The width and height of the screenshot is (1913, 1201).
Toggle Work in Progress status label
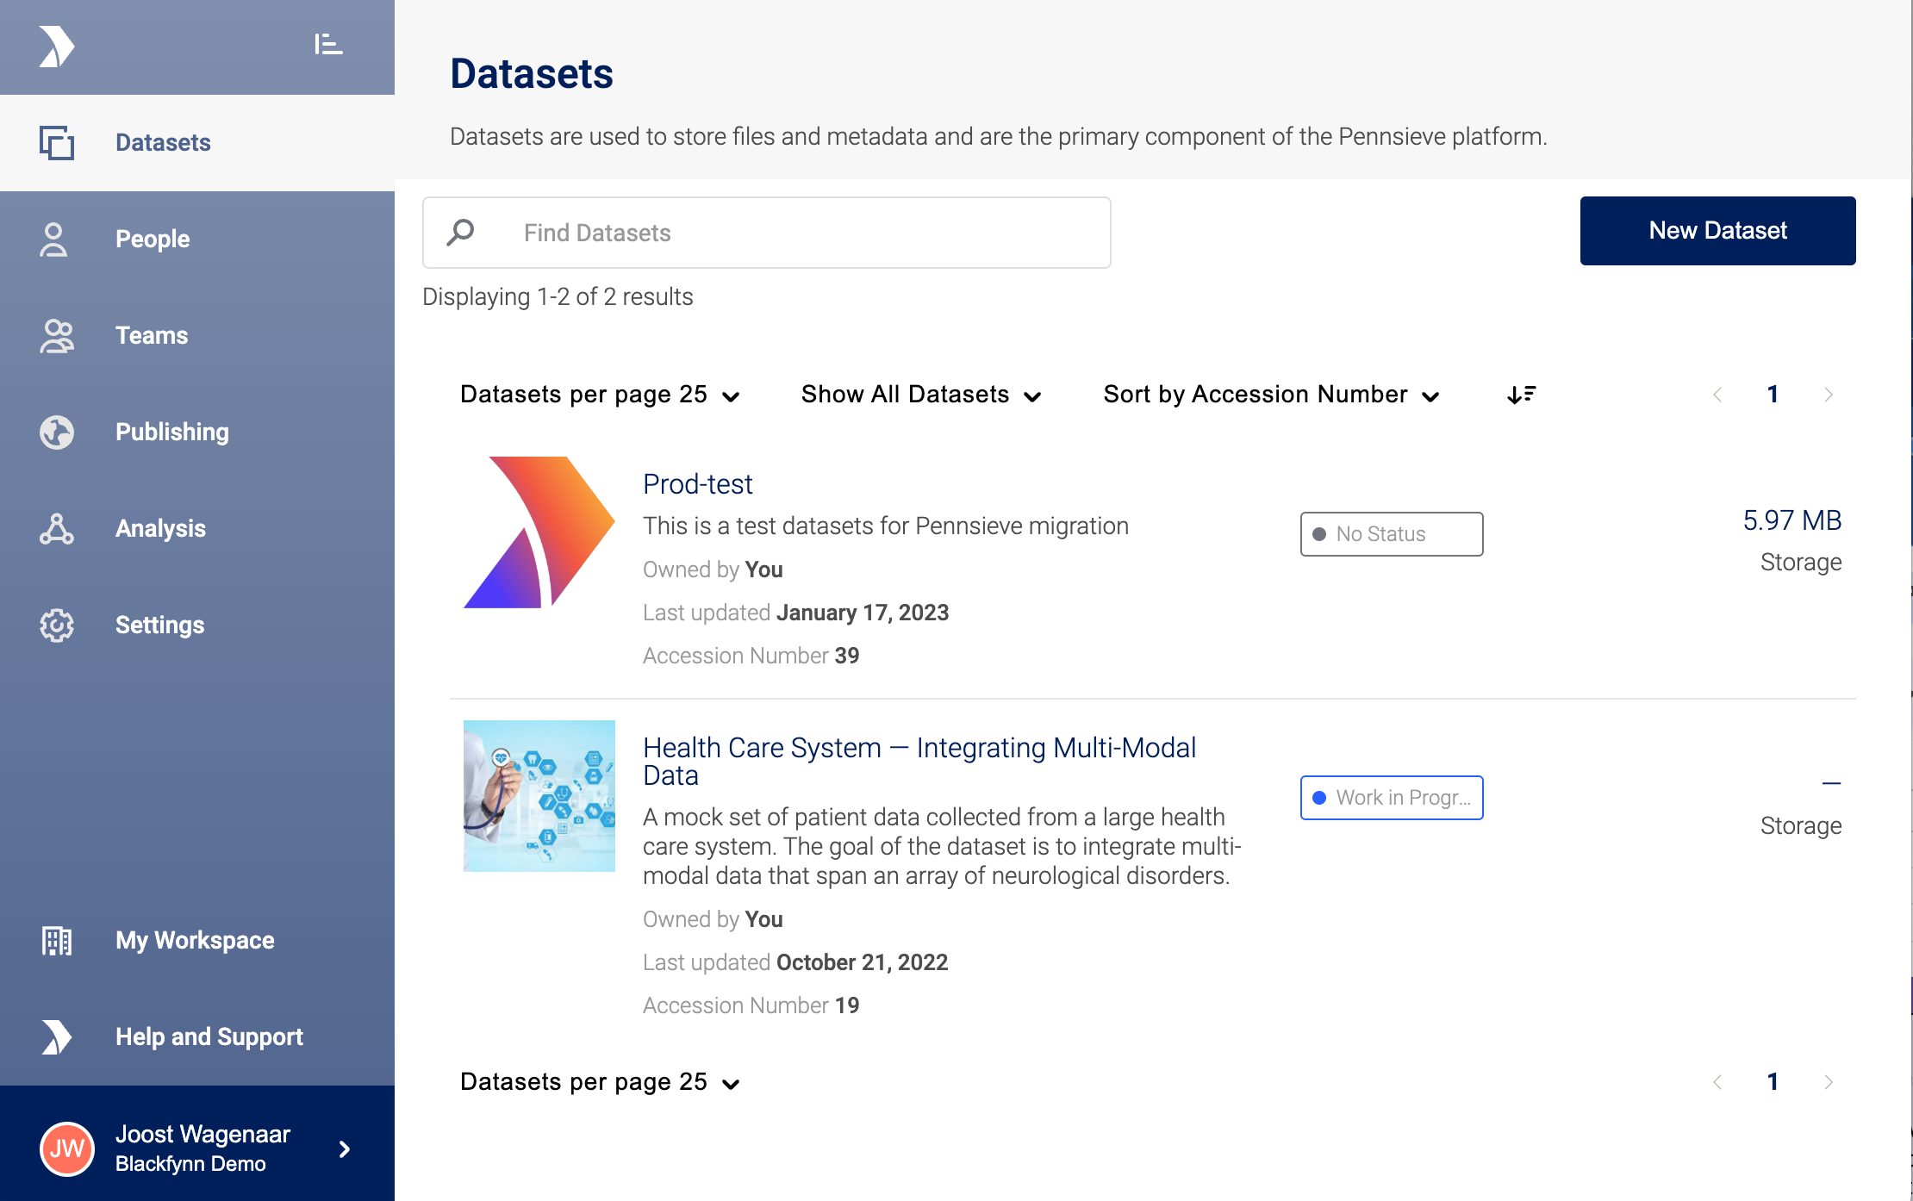click(x=1390, y=797)
